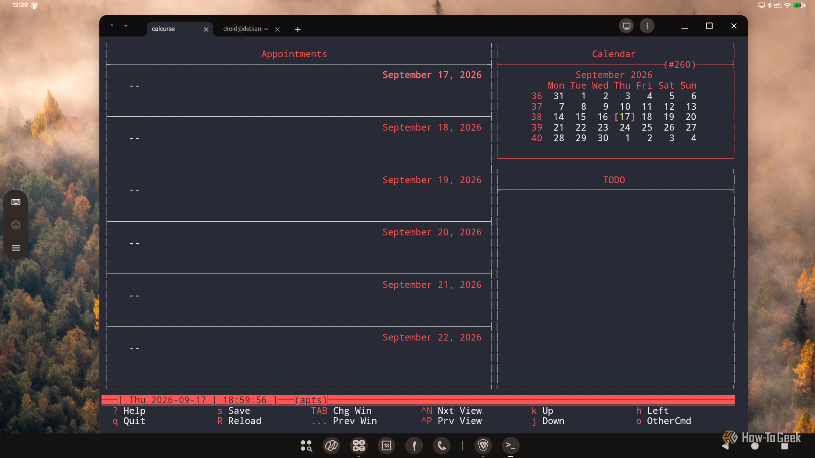Click the September 2026 month label
This screenshot has width=815, height=458.
click(x=614, y=75)
